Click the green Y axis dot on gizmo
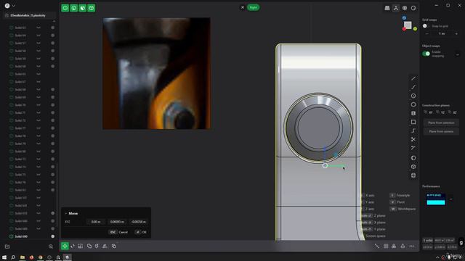 coord(415,29)
